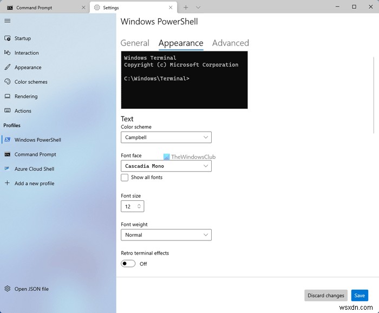Switch to the General tab
Image resolution: width=379 pixels, height=313 pixels.
[135, 43]
